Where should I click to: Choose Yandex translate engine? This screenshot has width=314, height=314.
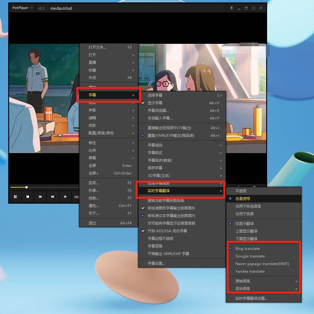click(x=264, y=271)
